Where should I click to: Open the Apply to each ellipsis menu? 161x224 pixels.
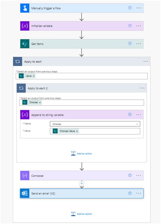click(146, 61)
